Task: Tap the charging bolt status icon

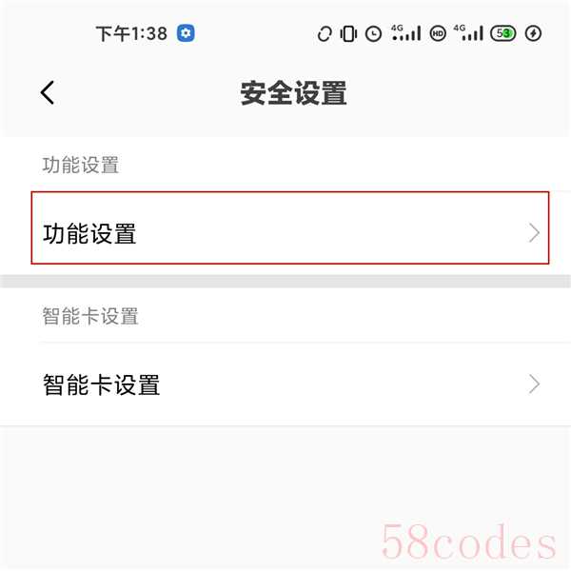Action: (x=533, y=33)
